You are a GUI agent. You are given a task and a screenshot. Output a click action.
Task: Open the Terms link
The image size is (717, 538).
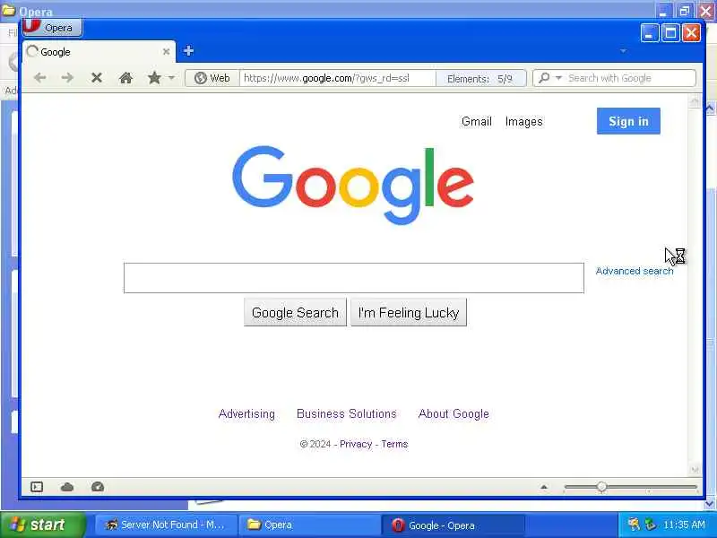pyautogui.click(x=394, y=444)
